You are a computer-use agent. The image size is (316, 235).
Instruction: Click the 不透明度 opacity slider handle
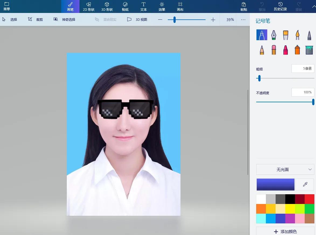pos(312,102)
